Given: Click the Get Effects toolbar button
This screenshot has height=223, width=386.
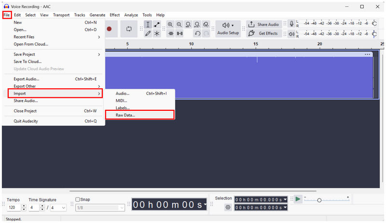Looking at the screenshot, I should 264,33.
